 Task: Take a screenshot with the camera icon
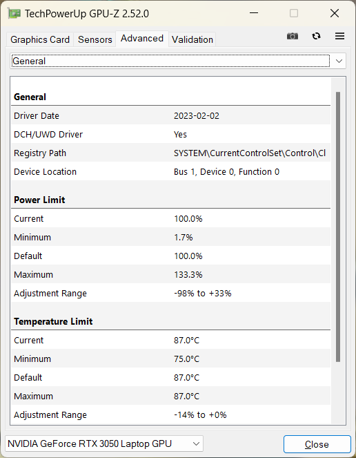293,36
